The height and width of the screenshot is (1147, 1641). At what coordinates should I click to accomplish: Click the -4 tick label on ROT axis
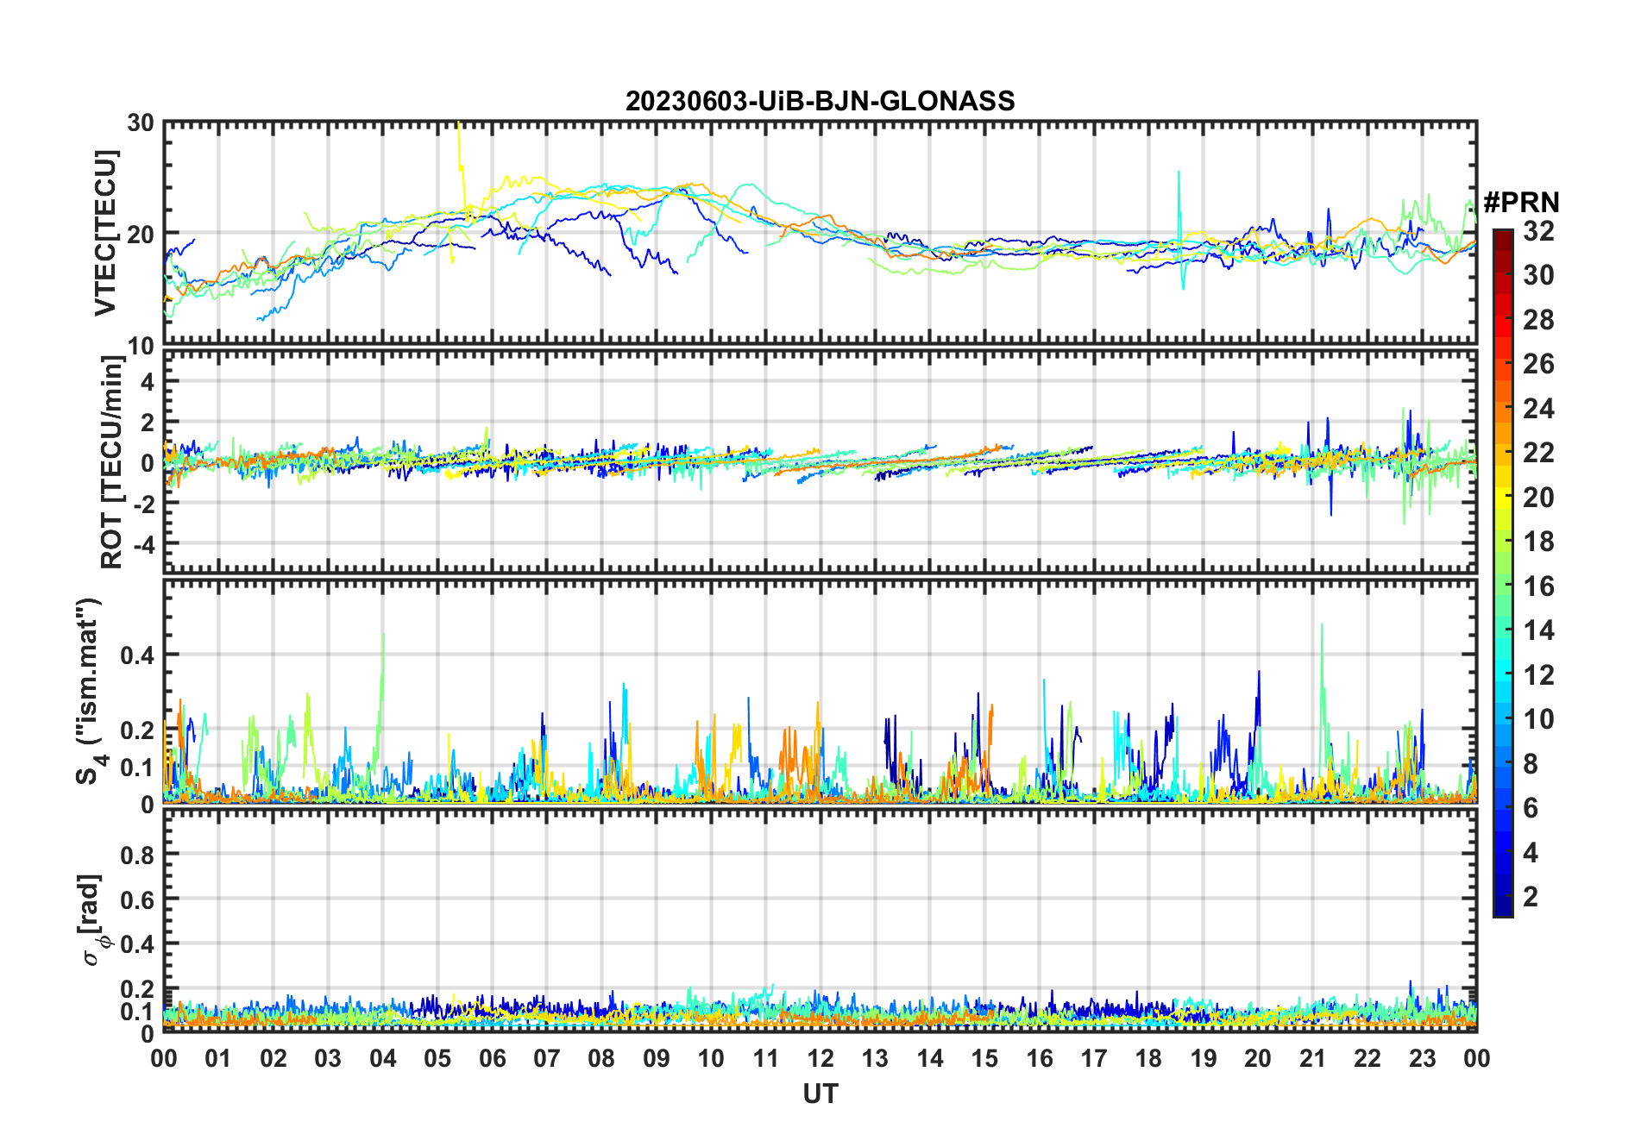click(141, 544)
